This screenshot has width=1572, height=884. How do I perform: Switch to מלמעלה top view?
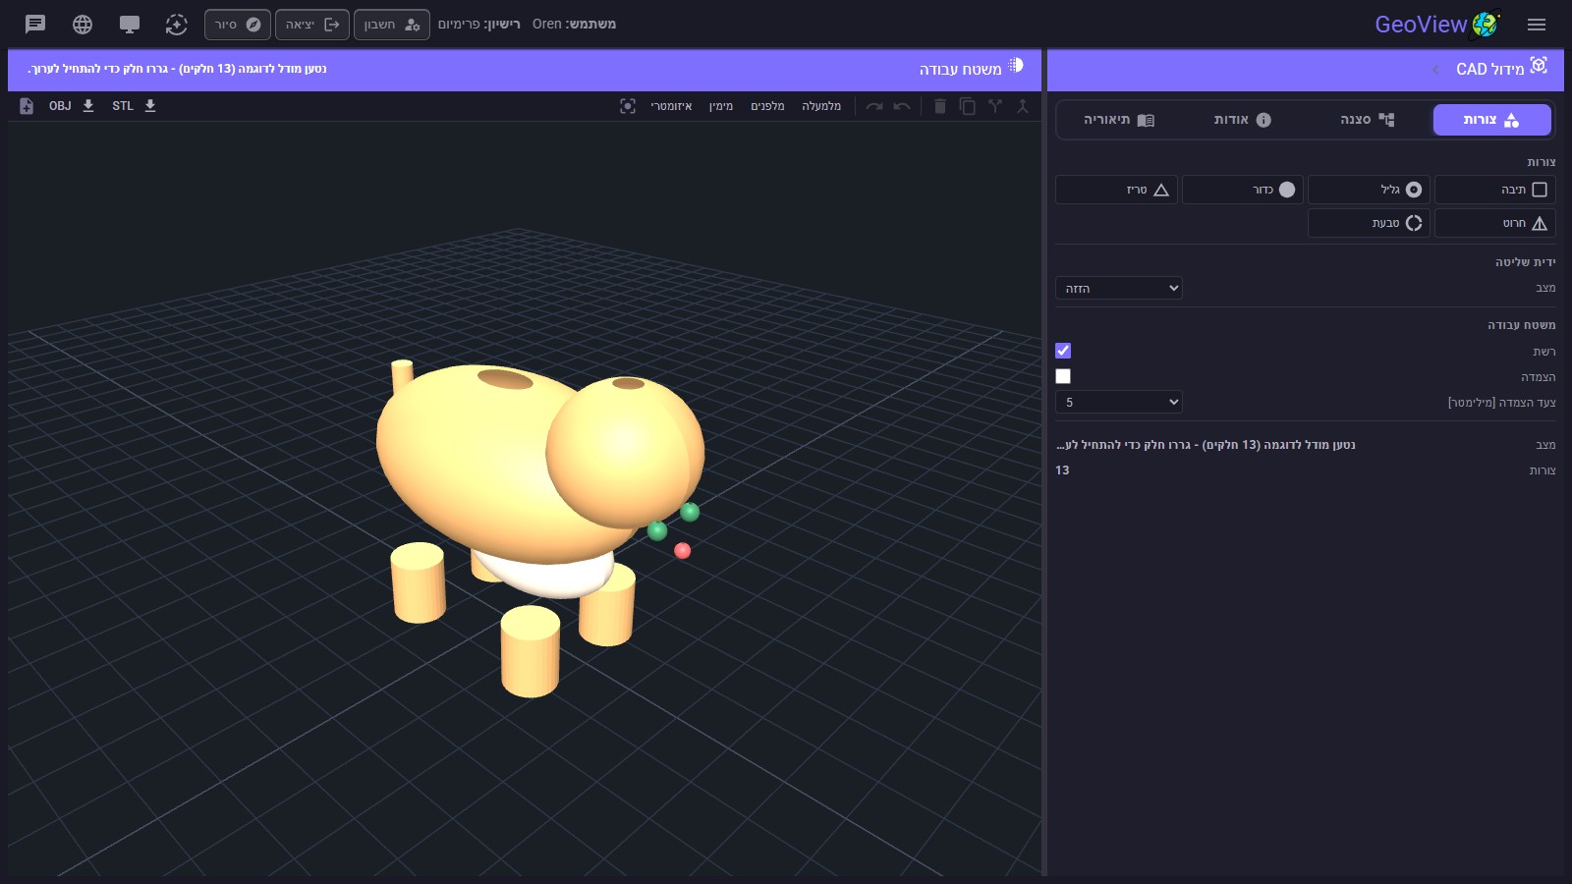[x=821, y=106]
